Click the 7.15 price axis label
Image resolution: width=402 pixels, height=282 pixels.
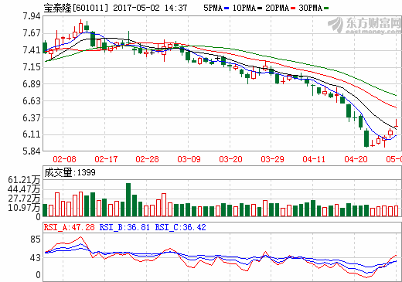tap(32, 67)
